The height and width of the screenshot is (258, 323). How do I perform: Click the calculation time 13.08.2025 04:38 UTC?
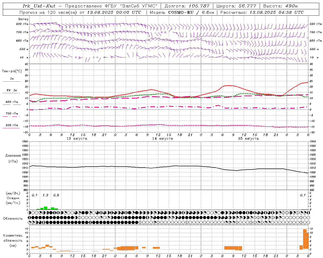277,12
